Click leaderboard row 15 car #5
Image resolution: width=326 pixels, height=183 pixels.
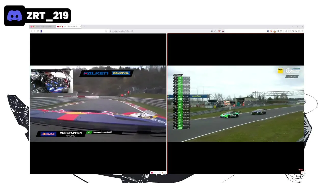point(182,115)
